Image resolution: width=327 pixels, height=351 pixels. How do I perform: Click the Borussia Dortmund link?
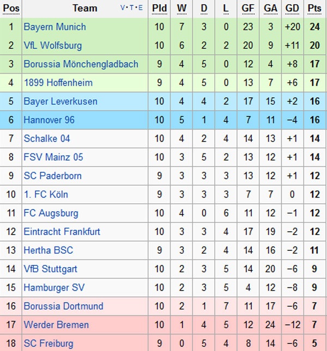tap(63, 306)
